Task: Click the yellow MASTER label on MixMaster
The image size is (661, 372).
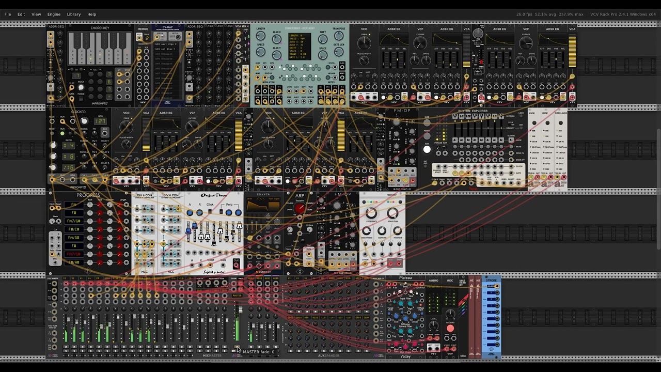Action: pos(237,296)
